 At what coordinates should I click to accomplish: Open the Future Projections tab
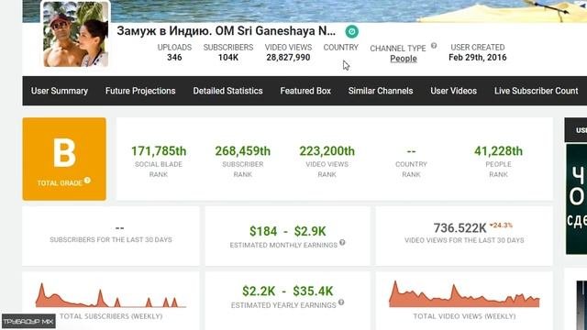(140, 91)
